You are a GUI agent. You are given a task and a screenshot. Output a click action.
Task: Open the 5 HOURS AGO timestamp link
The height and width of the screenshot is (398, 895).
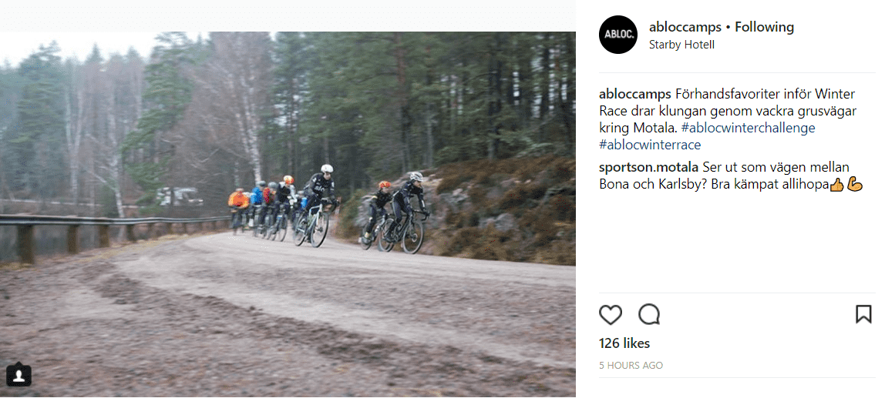pos(631,366)
